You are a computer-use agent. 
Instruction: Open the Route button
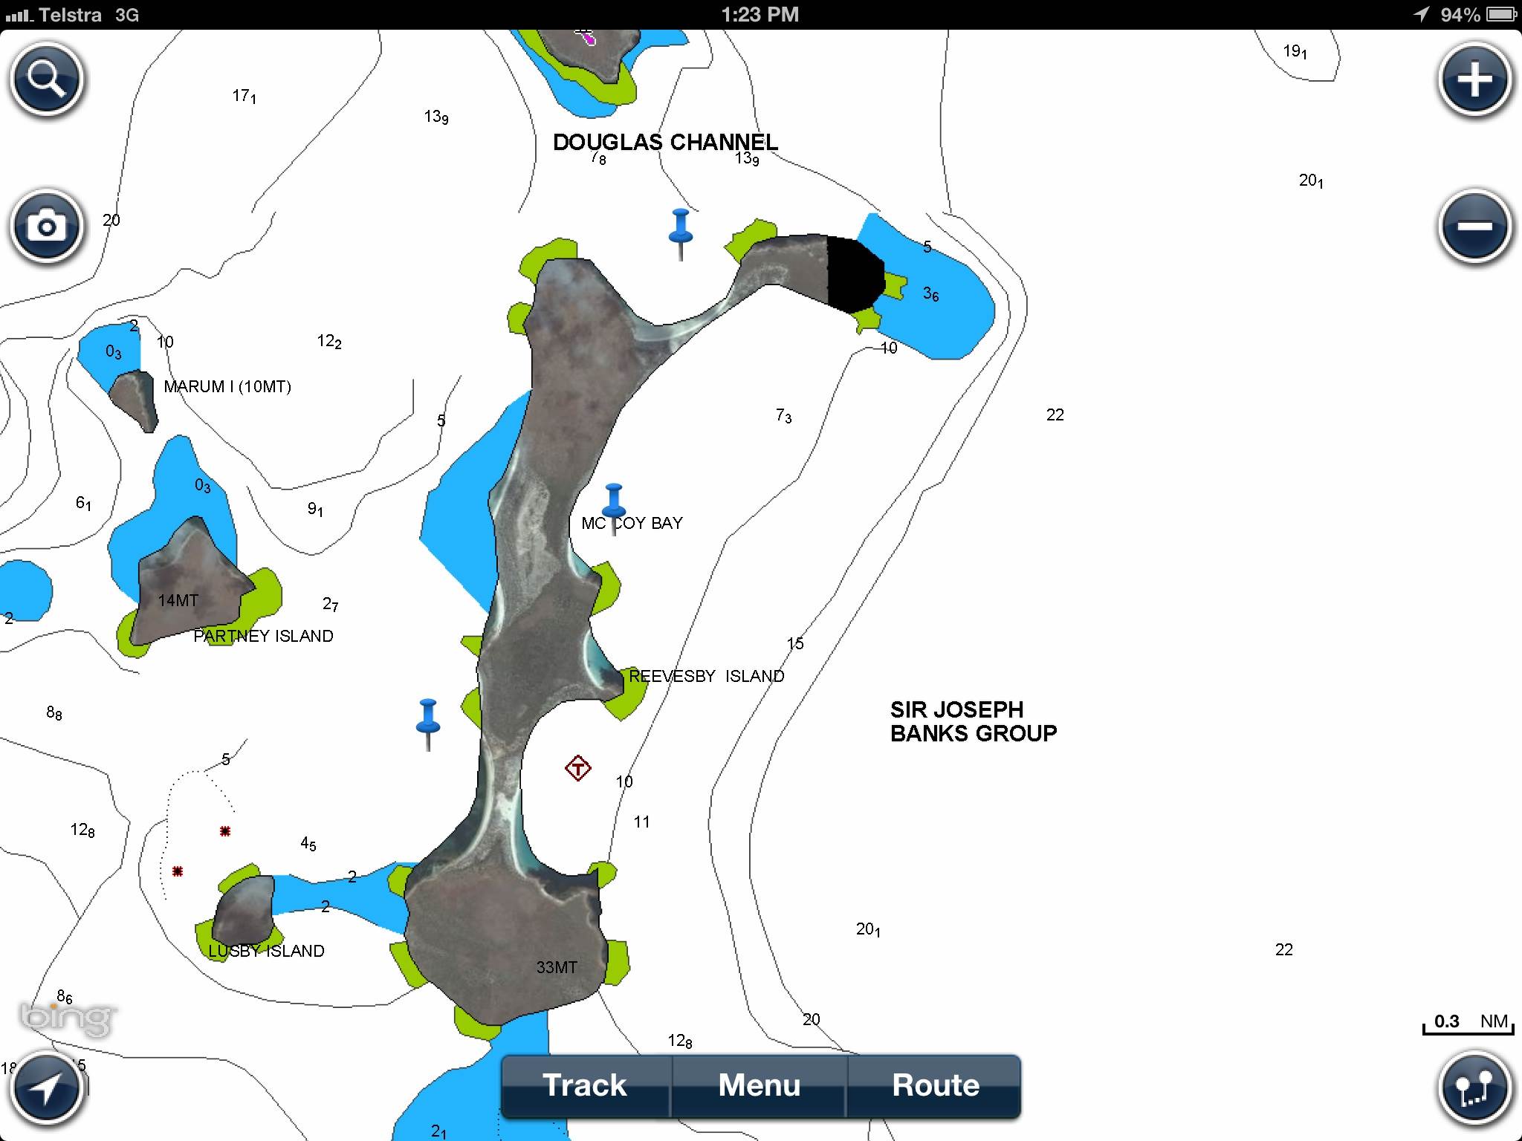click(x=935, y=1085)
